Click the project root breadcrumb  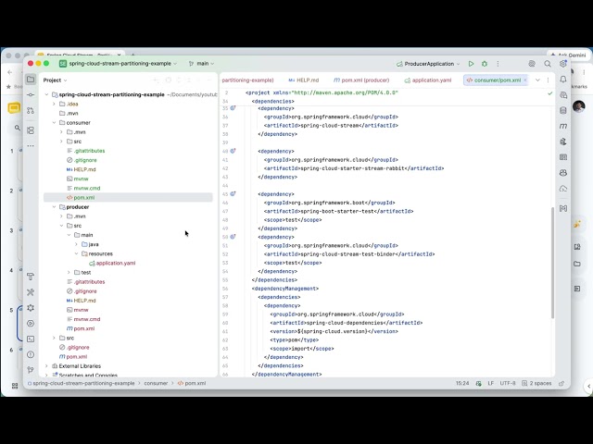click(81, 383)
